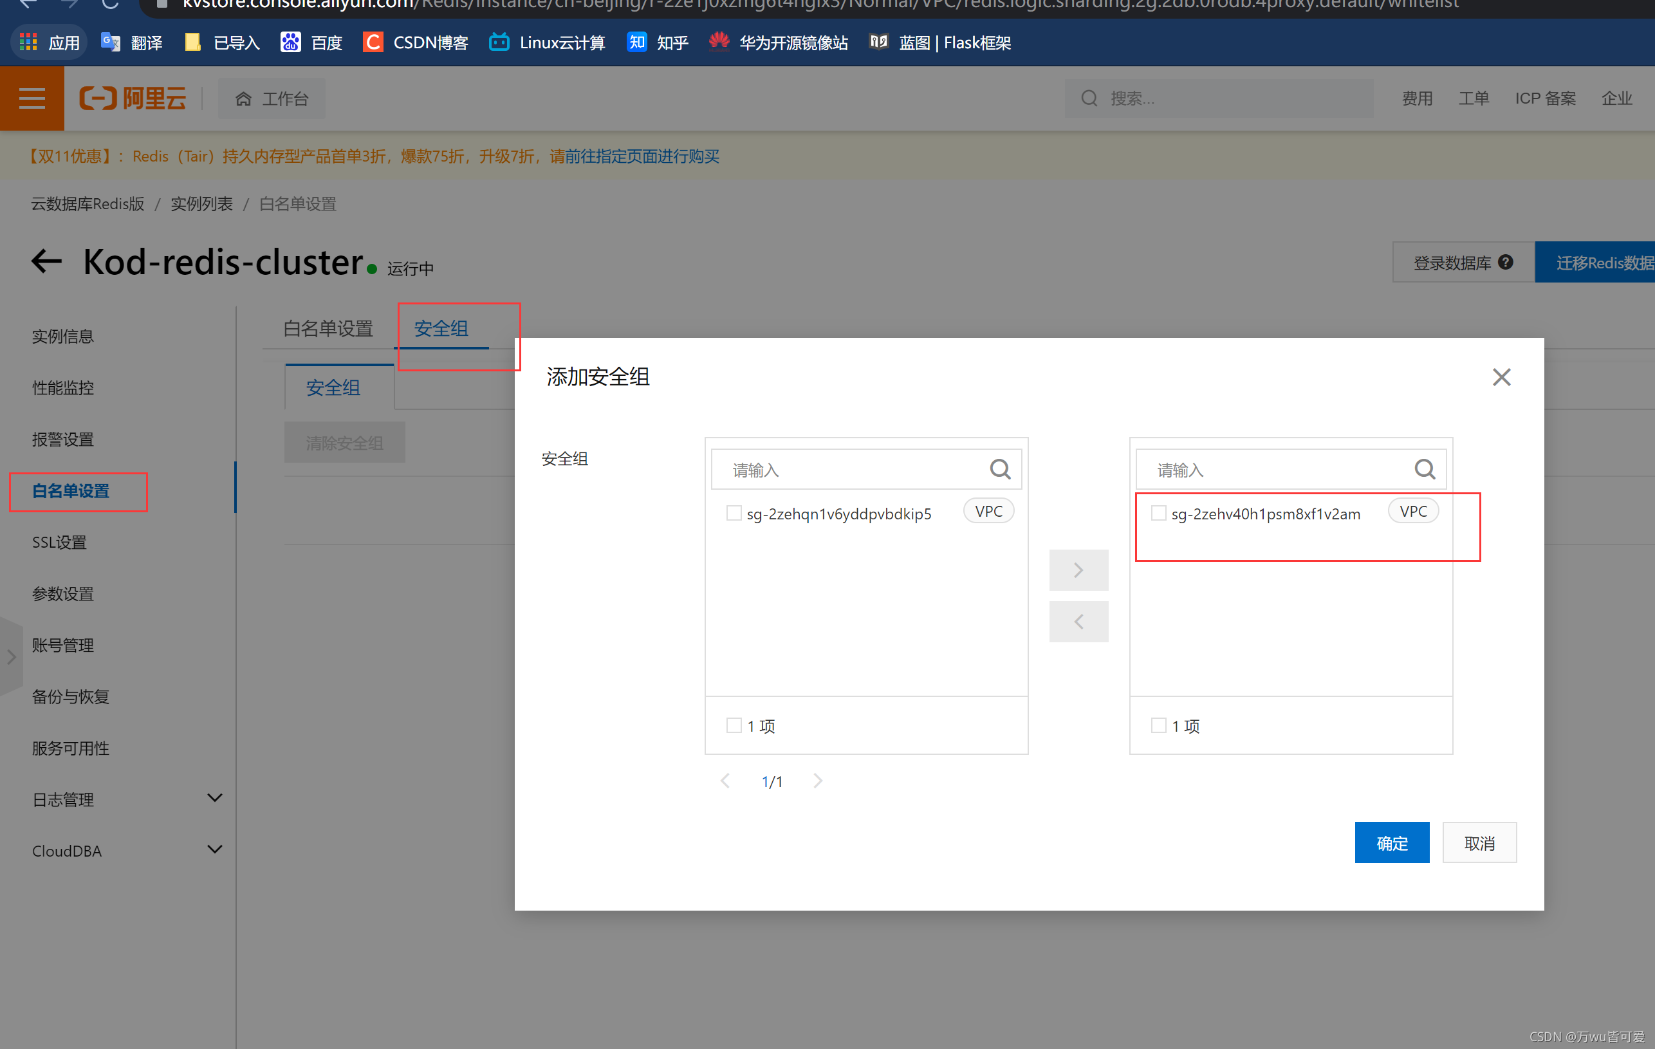The width and height of the screenshot is (1655, 1049).
Task: Open the CSDN博客 bookmark
Action: coord(416,42)
